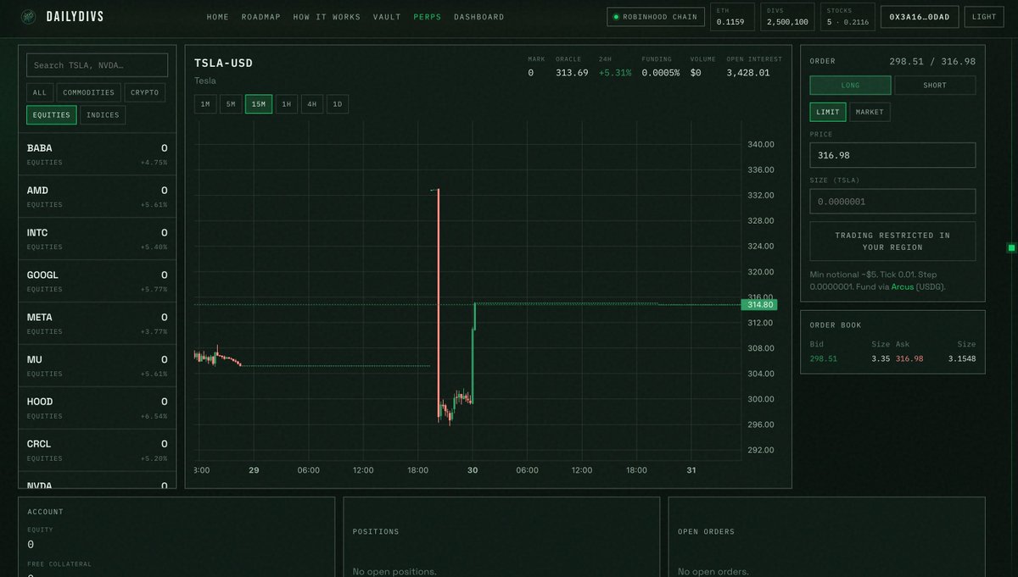Click the DailyDivs logo icon
The height and width of the screenshot is (577, 1018).
pyautogui.click(x=28, y=16)
